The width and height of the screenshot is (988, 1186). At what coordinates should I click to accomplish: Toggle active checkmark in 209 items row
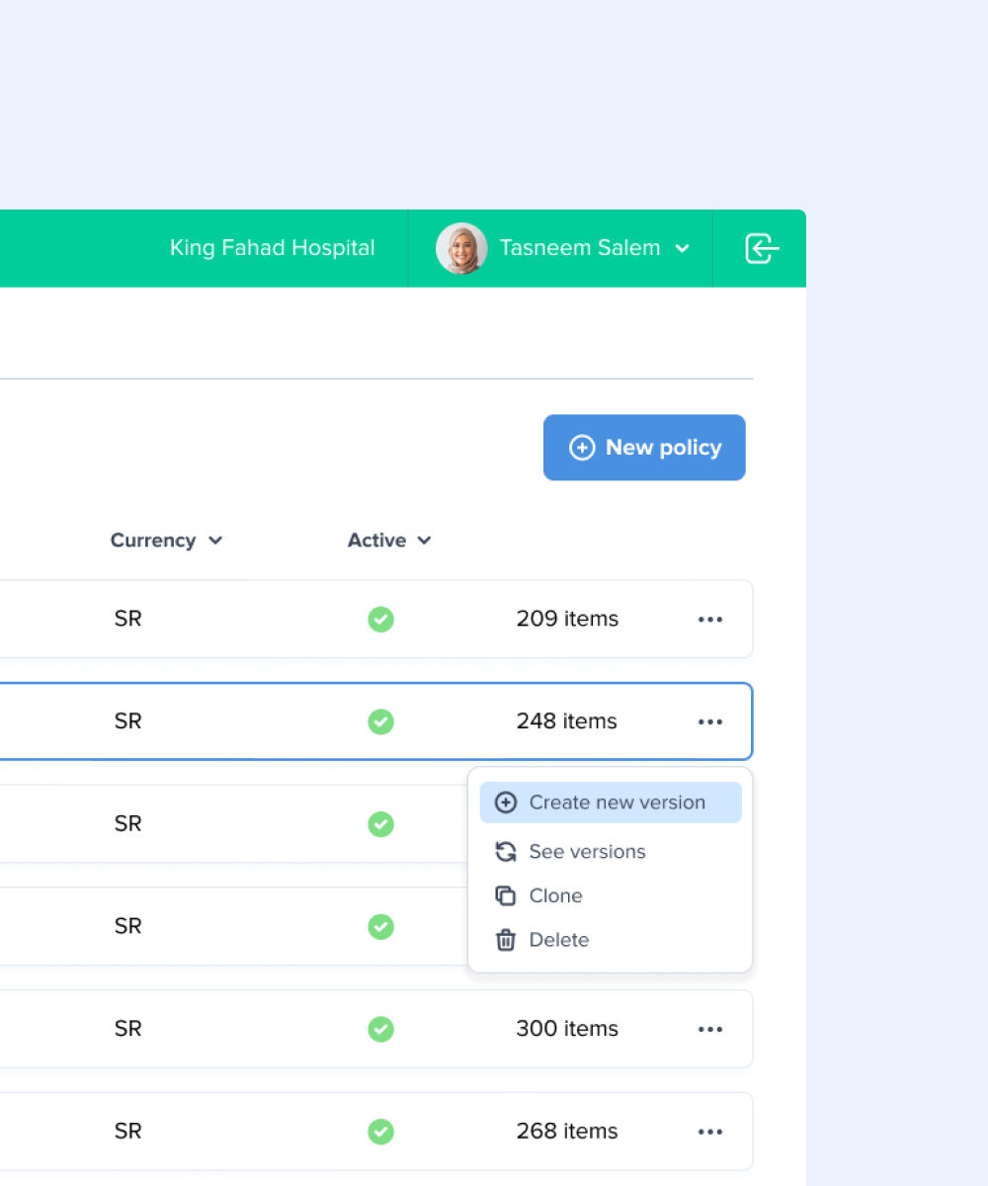[x=381, y=620]
